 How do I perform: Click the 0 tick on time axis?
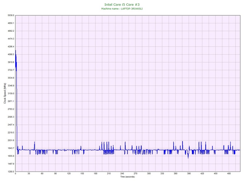point(15,174)
